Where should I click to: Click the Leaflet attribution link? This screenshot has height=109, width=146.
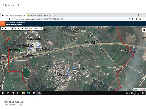click(135, 89)
